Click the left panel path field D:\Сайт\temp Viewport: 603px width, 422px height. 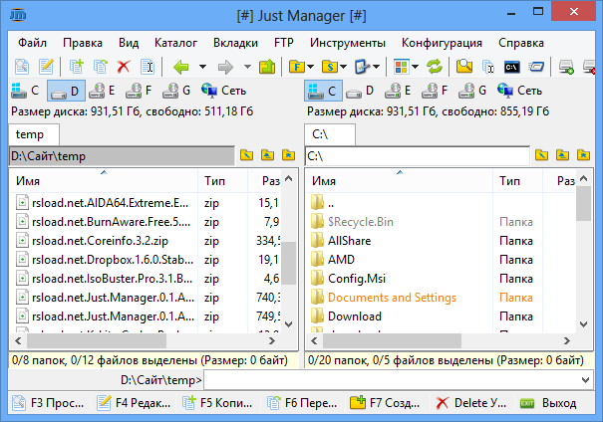[x=122, y=156]
